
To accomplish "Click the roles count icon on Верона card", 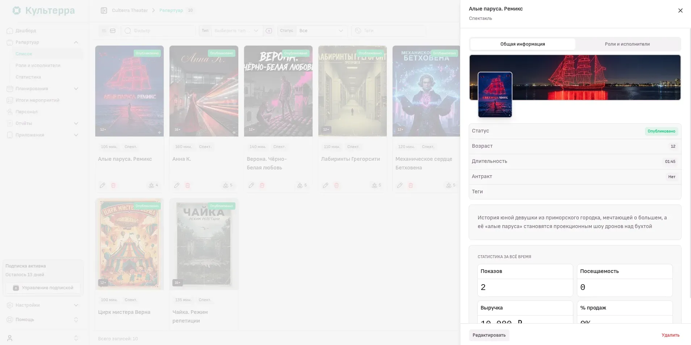I will coord(300,185).
